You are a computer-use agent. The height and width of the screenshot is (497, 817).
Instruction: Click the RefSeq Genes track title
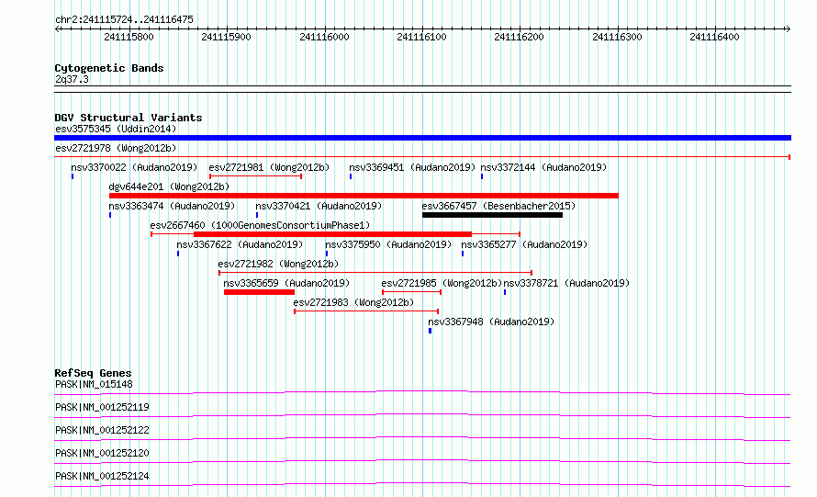click(93, 373)
